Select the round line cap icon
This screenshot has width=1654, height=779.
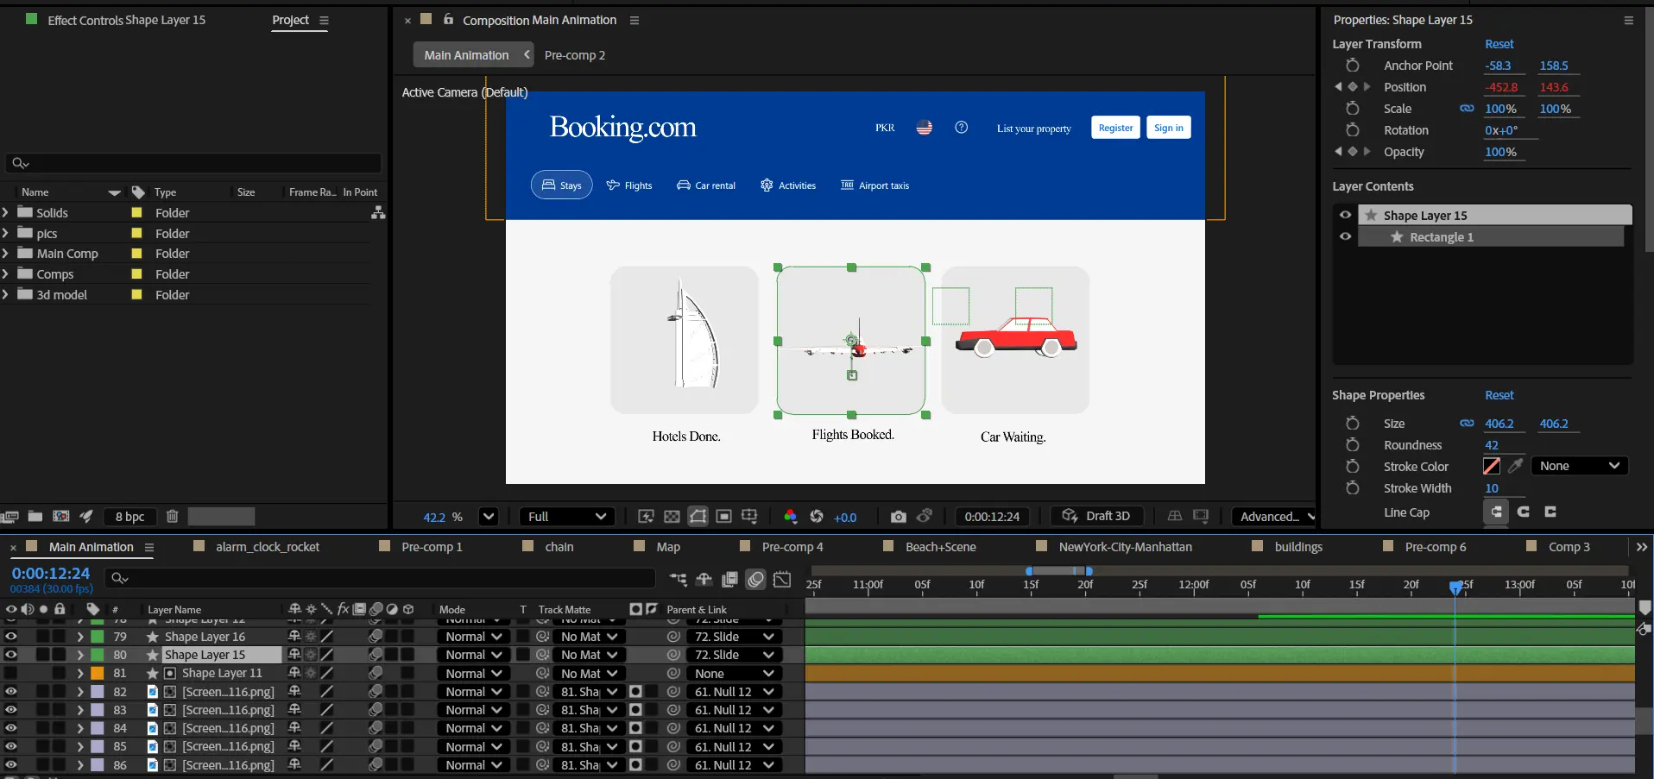pos(1524,512)
